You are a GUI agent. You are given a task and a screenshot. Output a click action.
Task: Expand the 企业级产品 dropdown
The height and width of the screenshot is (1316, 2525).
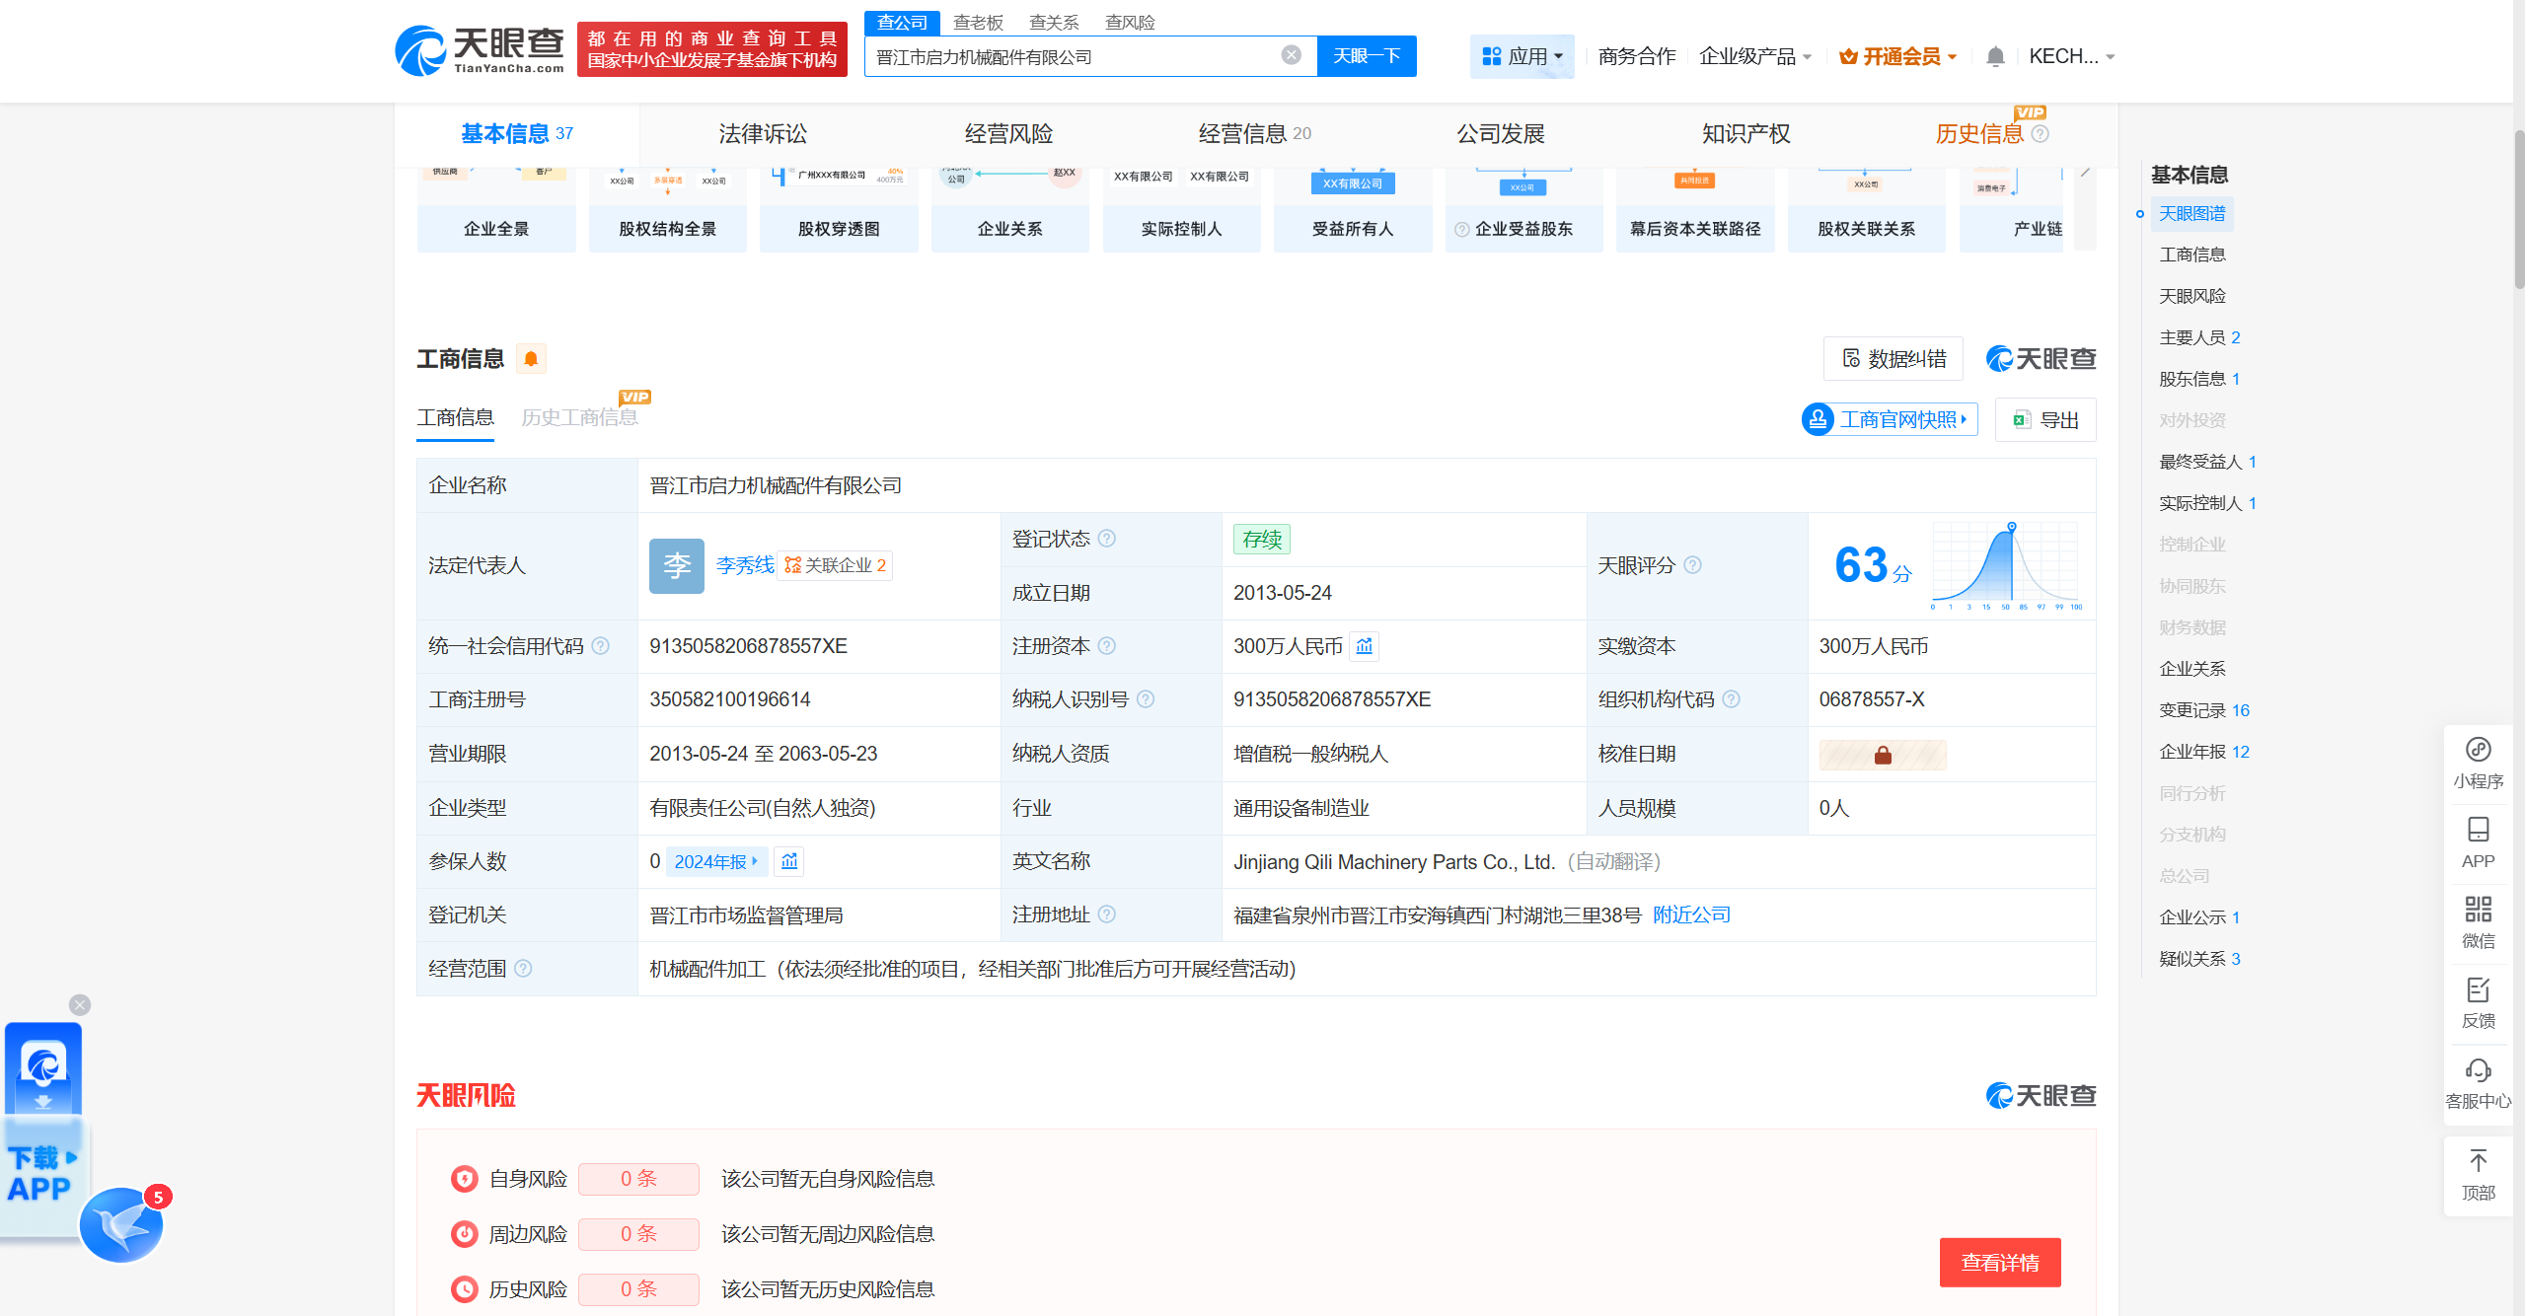[1755, 56]
